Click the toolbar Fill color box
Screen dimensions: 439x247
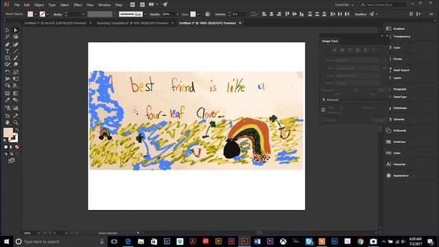coord(8,132)
